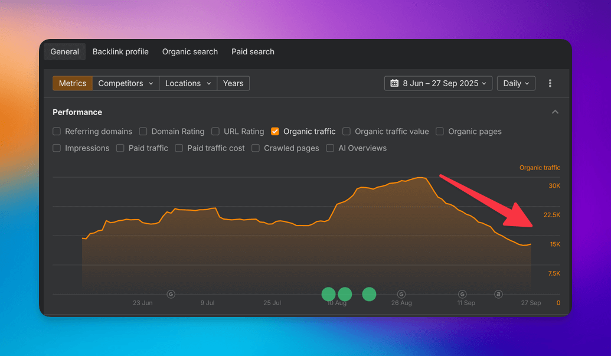Click the first green dot near 10 Aug
The width and height of the screenshot is (611, 356).
coord(328,295)
